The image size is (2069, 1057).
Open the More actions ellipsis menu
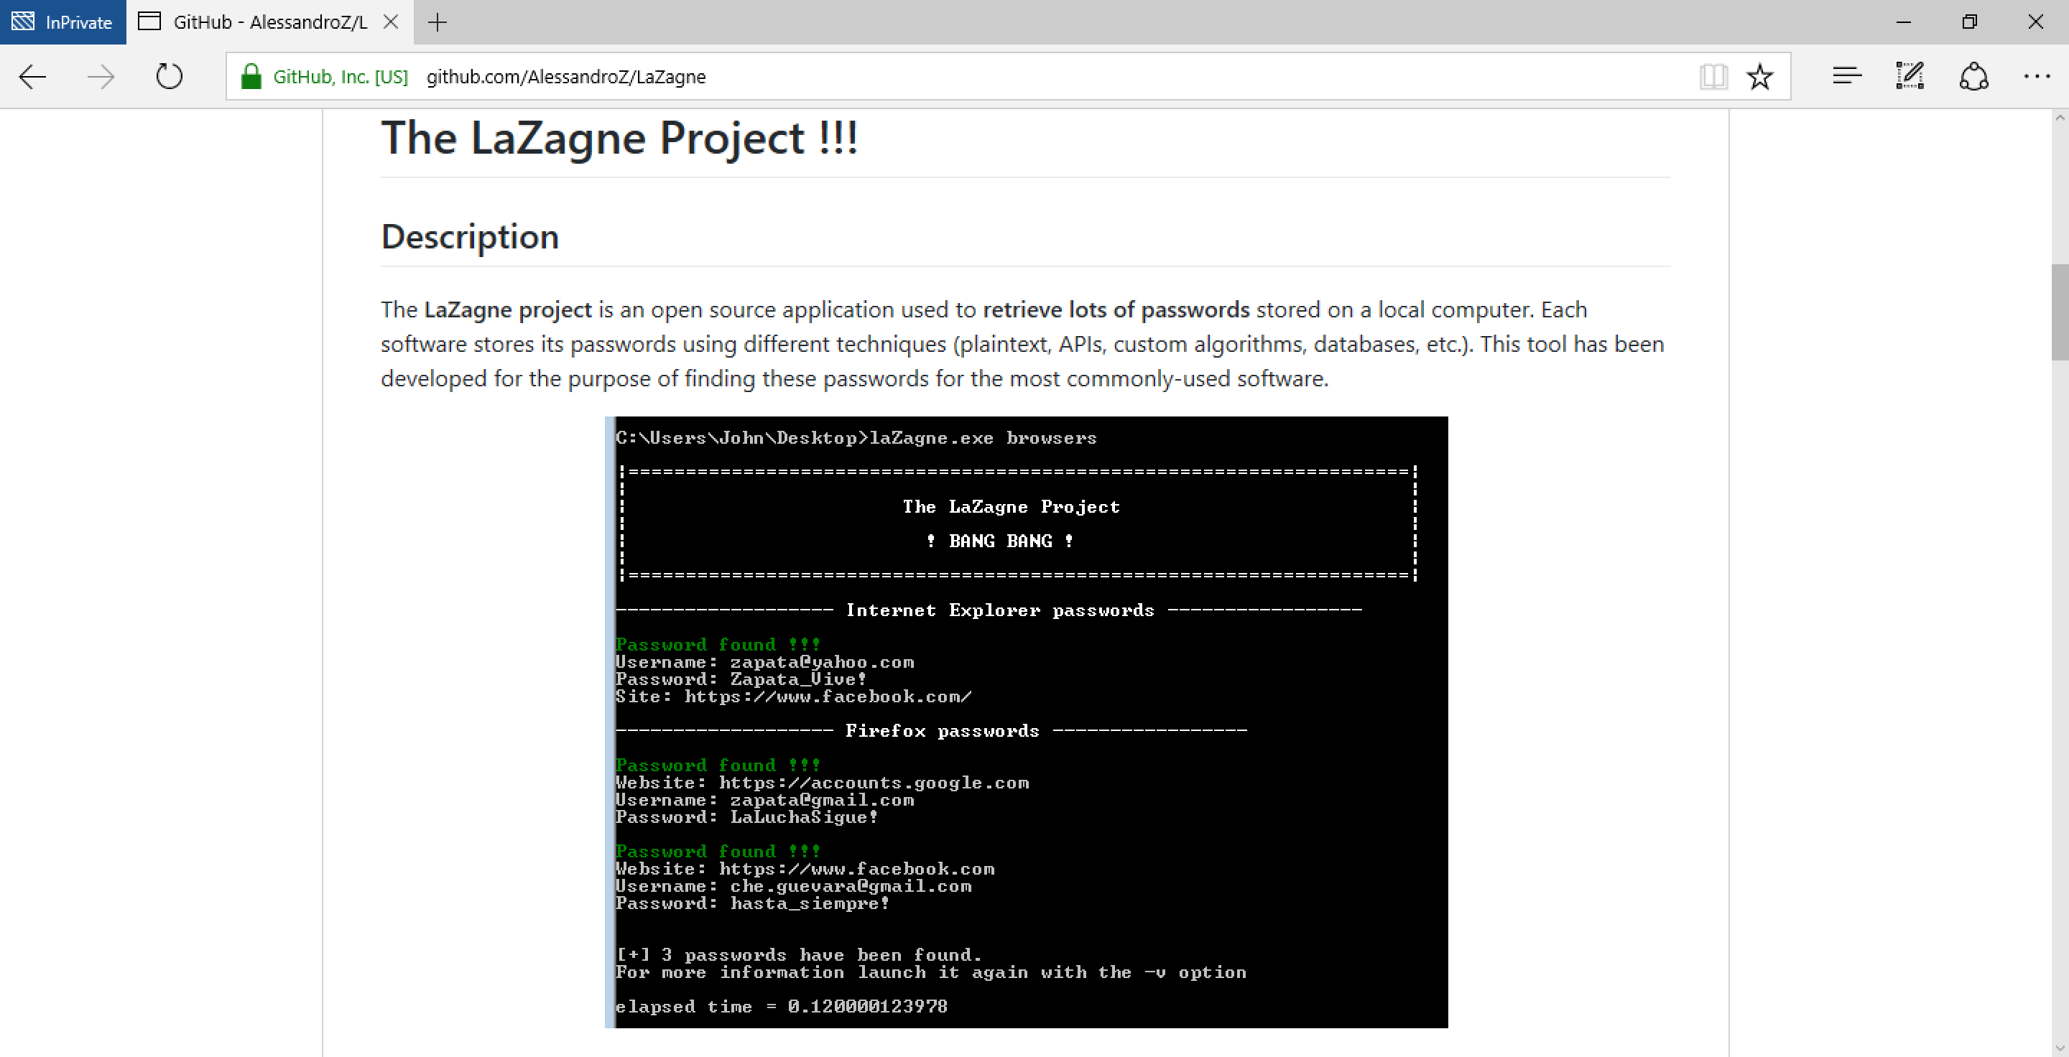(x=2037, y=76)
